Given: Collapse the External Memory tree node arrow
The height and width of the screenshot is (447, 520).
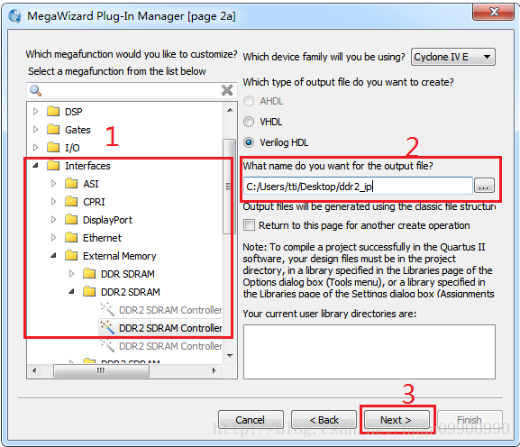Looking at the screenshot, I should tap(53, 255).
